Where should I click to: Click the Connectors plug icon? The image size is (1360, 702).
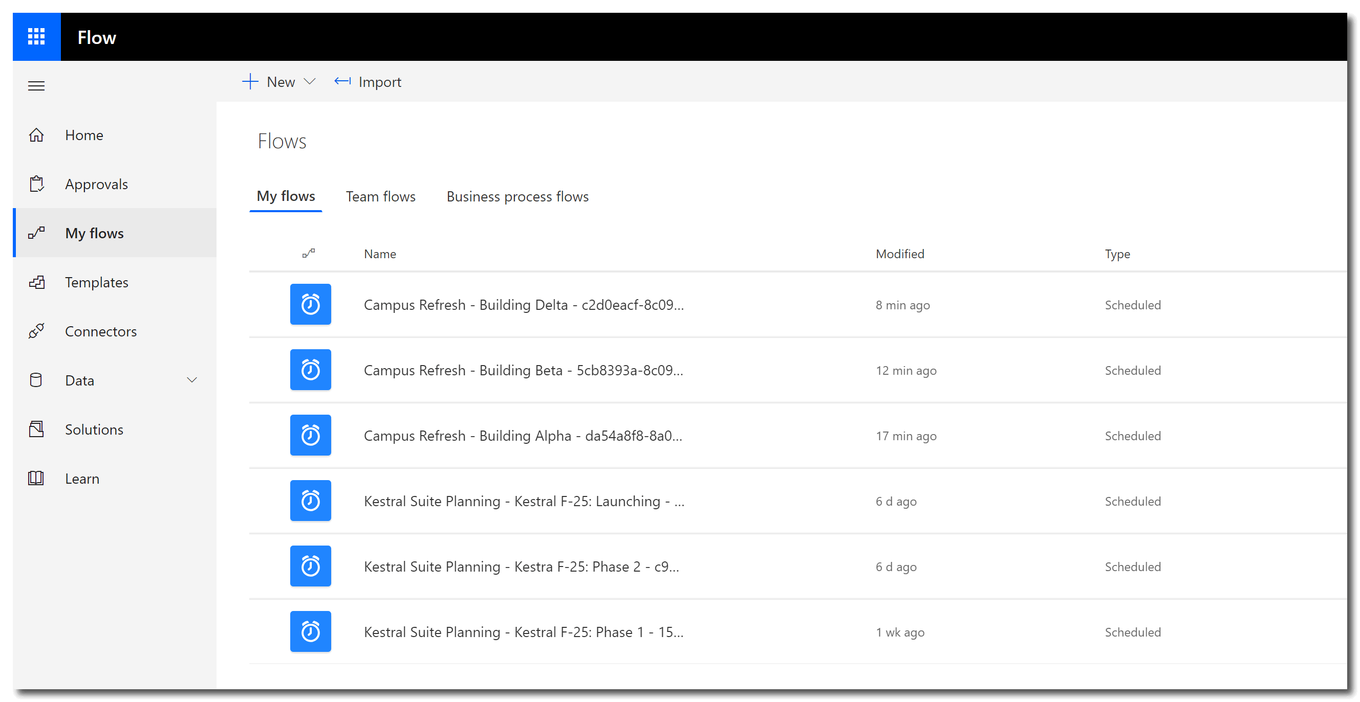tap(36, 331)
